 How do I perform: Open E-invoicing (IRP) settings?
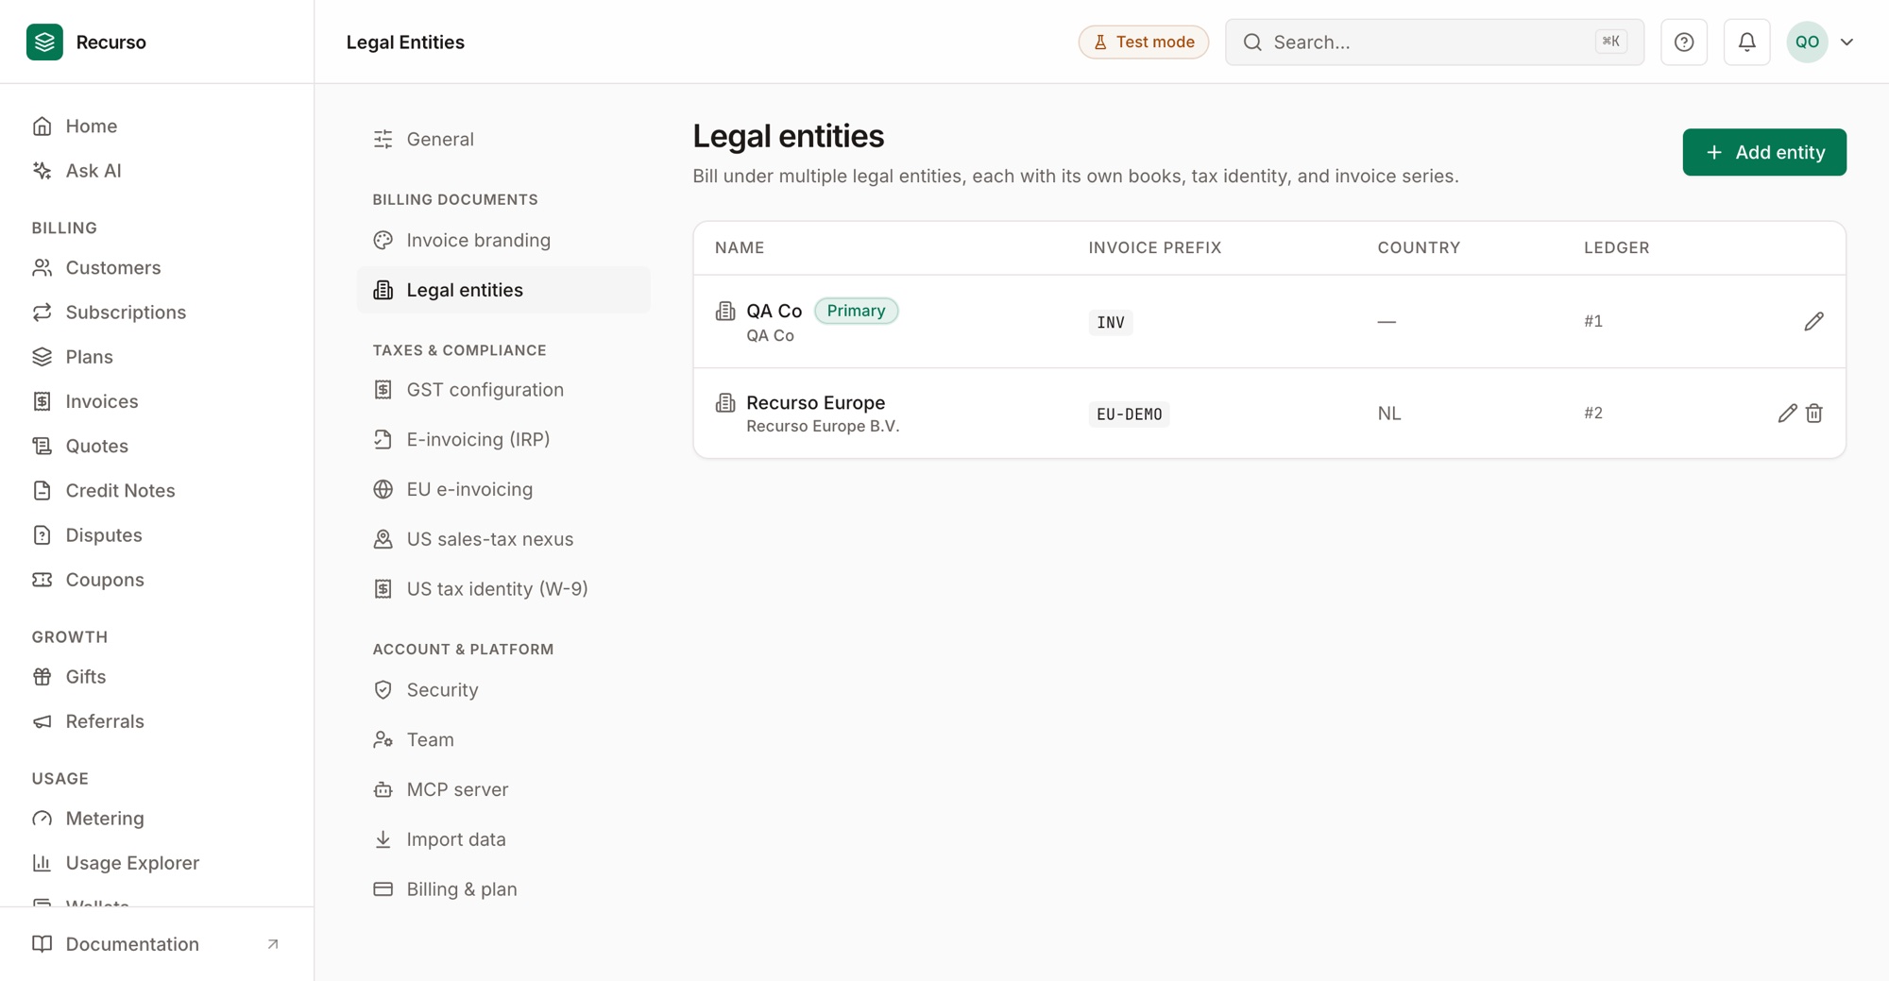pyautogui.click(x=478, y=440)
